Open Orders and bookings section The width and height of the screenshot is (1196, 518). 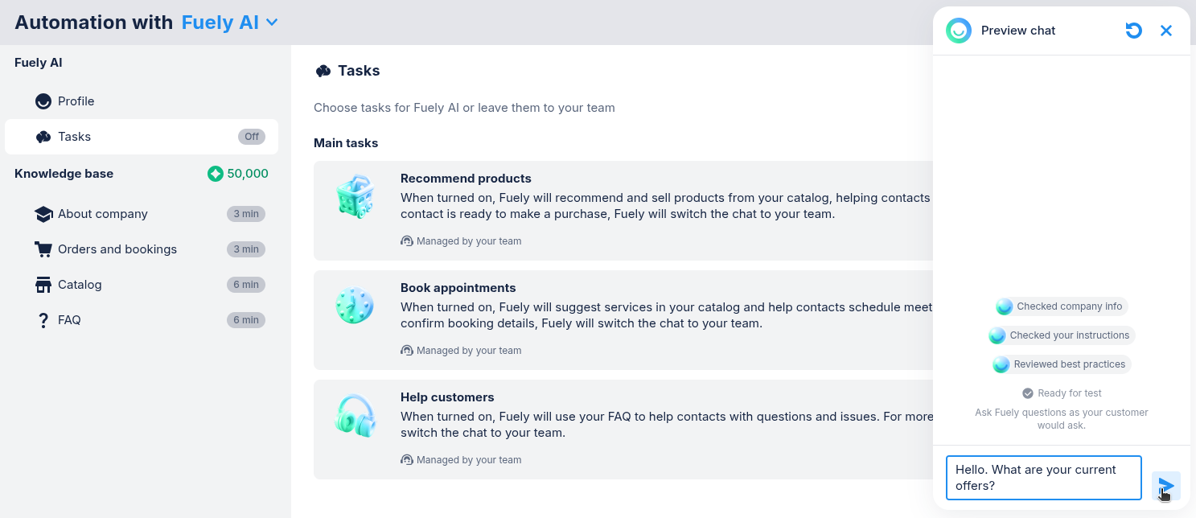coord(117,249)
